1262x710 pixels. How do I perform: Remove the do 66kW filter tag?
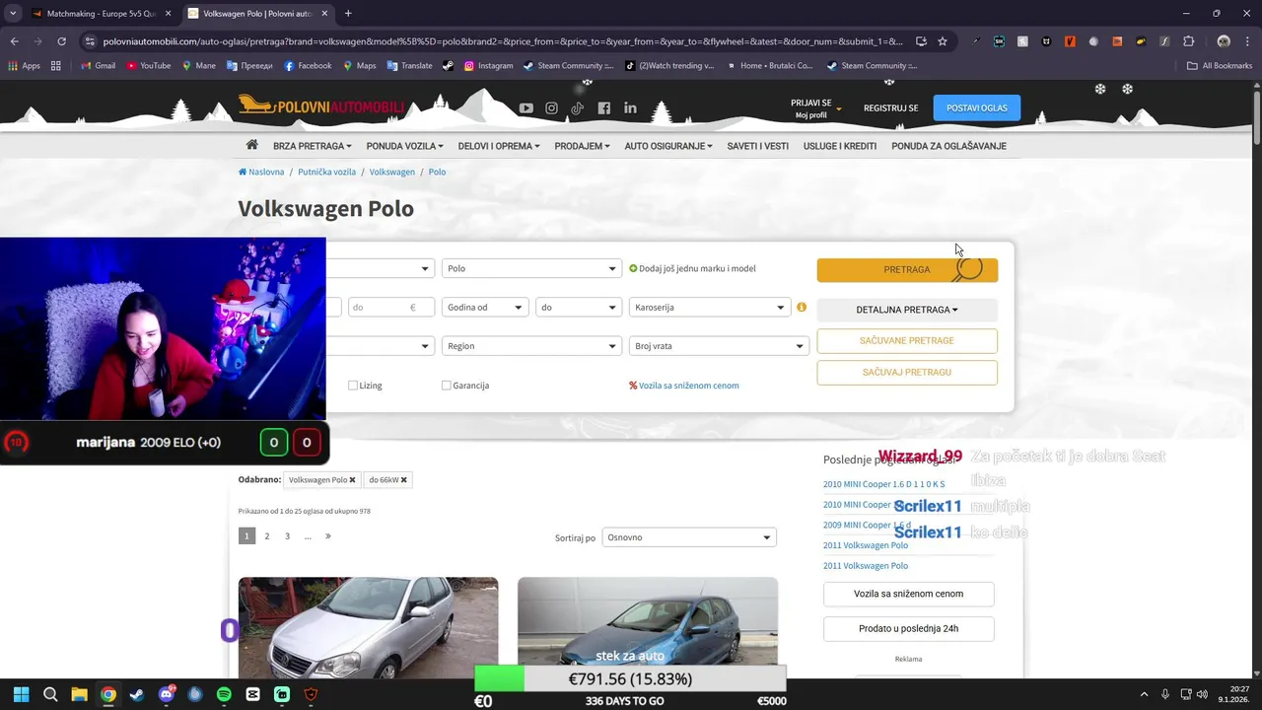point(403,480)
